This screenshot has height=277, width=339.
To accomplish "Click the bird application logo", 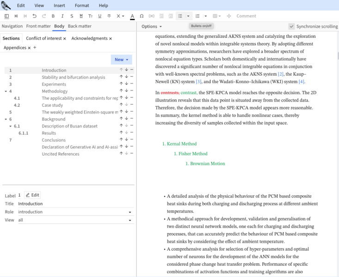I will [x=6, y=6].
